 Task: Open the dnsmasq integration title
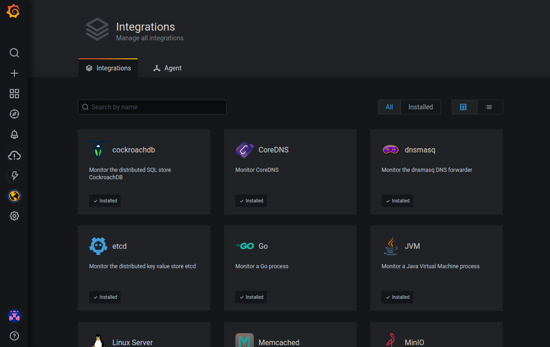coord(420,150)
